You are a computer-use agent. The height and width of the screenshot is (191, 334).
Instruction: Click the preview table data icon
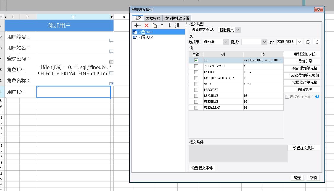317,42
